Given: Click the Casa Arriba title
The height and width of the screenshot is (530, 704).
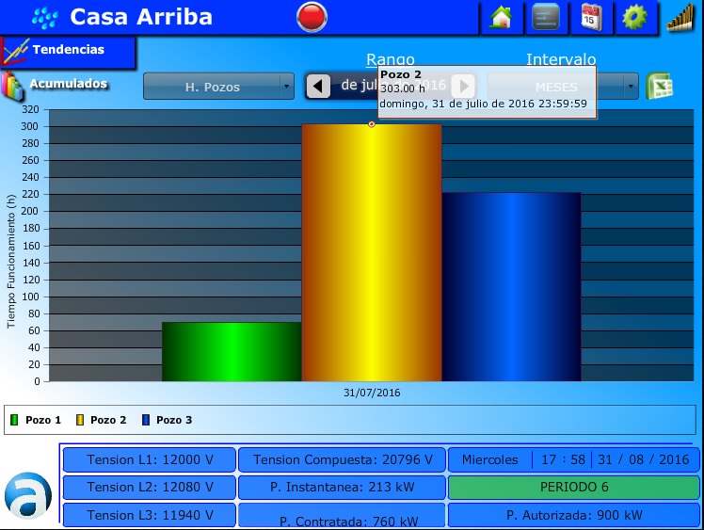Looking at the screenshot, I should coord(141,17).
